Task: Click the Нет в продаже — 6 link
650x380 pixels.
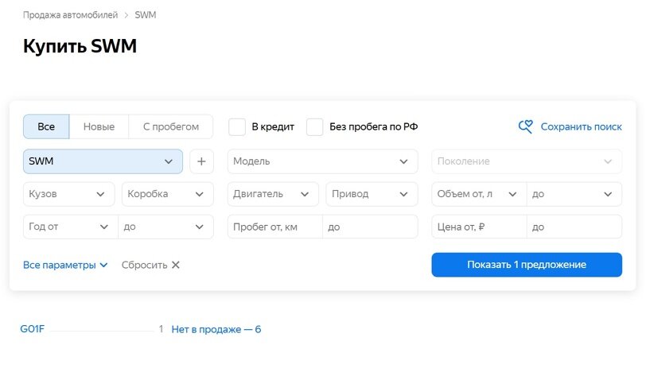Action: (216, 329)
